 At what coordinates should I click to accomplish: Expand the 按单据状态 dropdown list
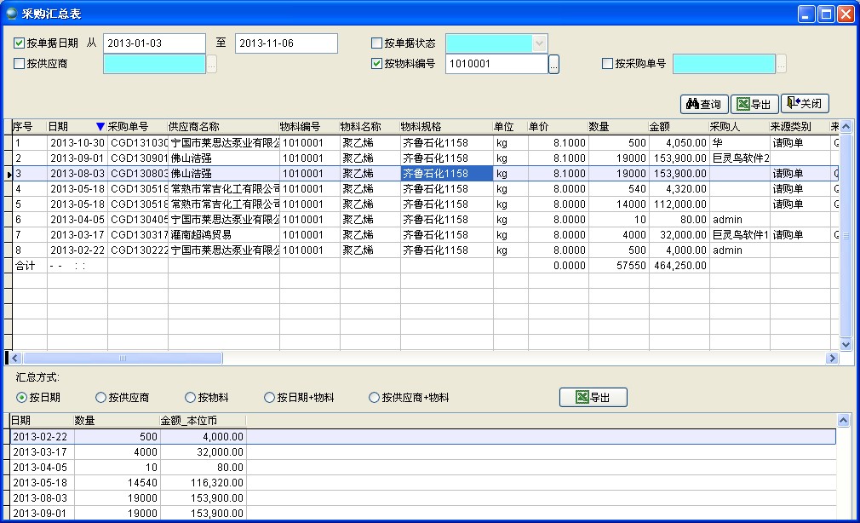coord(539,43)
